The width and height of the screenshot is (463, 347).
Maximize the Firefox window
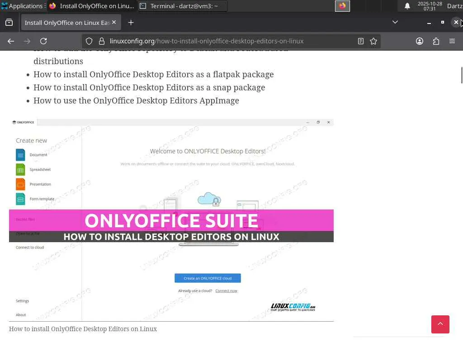click(x=442, y=23)
